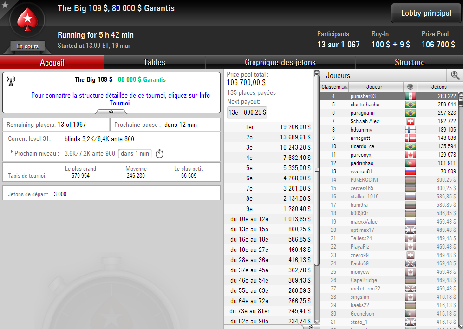The height and width of the screenshot is (329, 463).
Task: Collapse payout list with bottom chevron
Action: point(311,327)
